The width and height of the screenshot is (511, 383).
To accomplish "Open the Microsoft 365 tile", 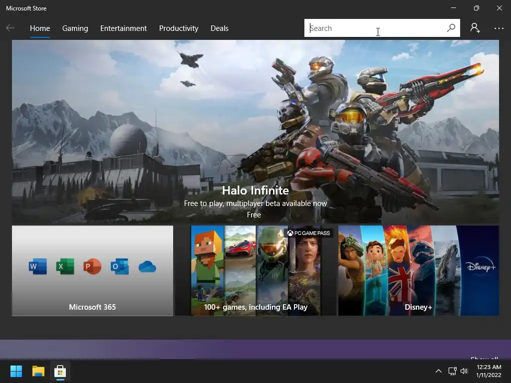I will 92,271.
